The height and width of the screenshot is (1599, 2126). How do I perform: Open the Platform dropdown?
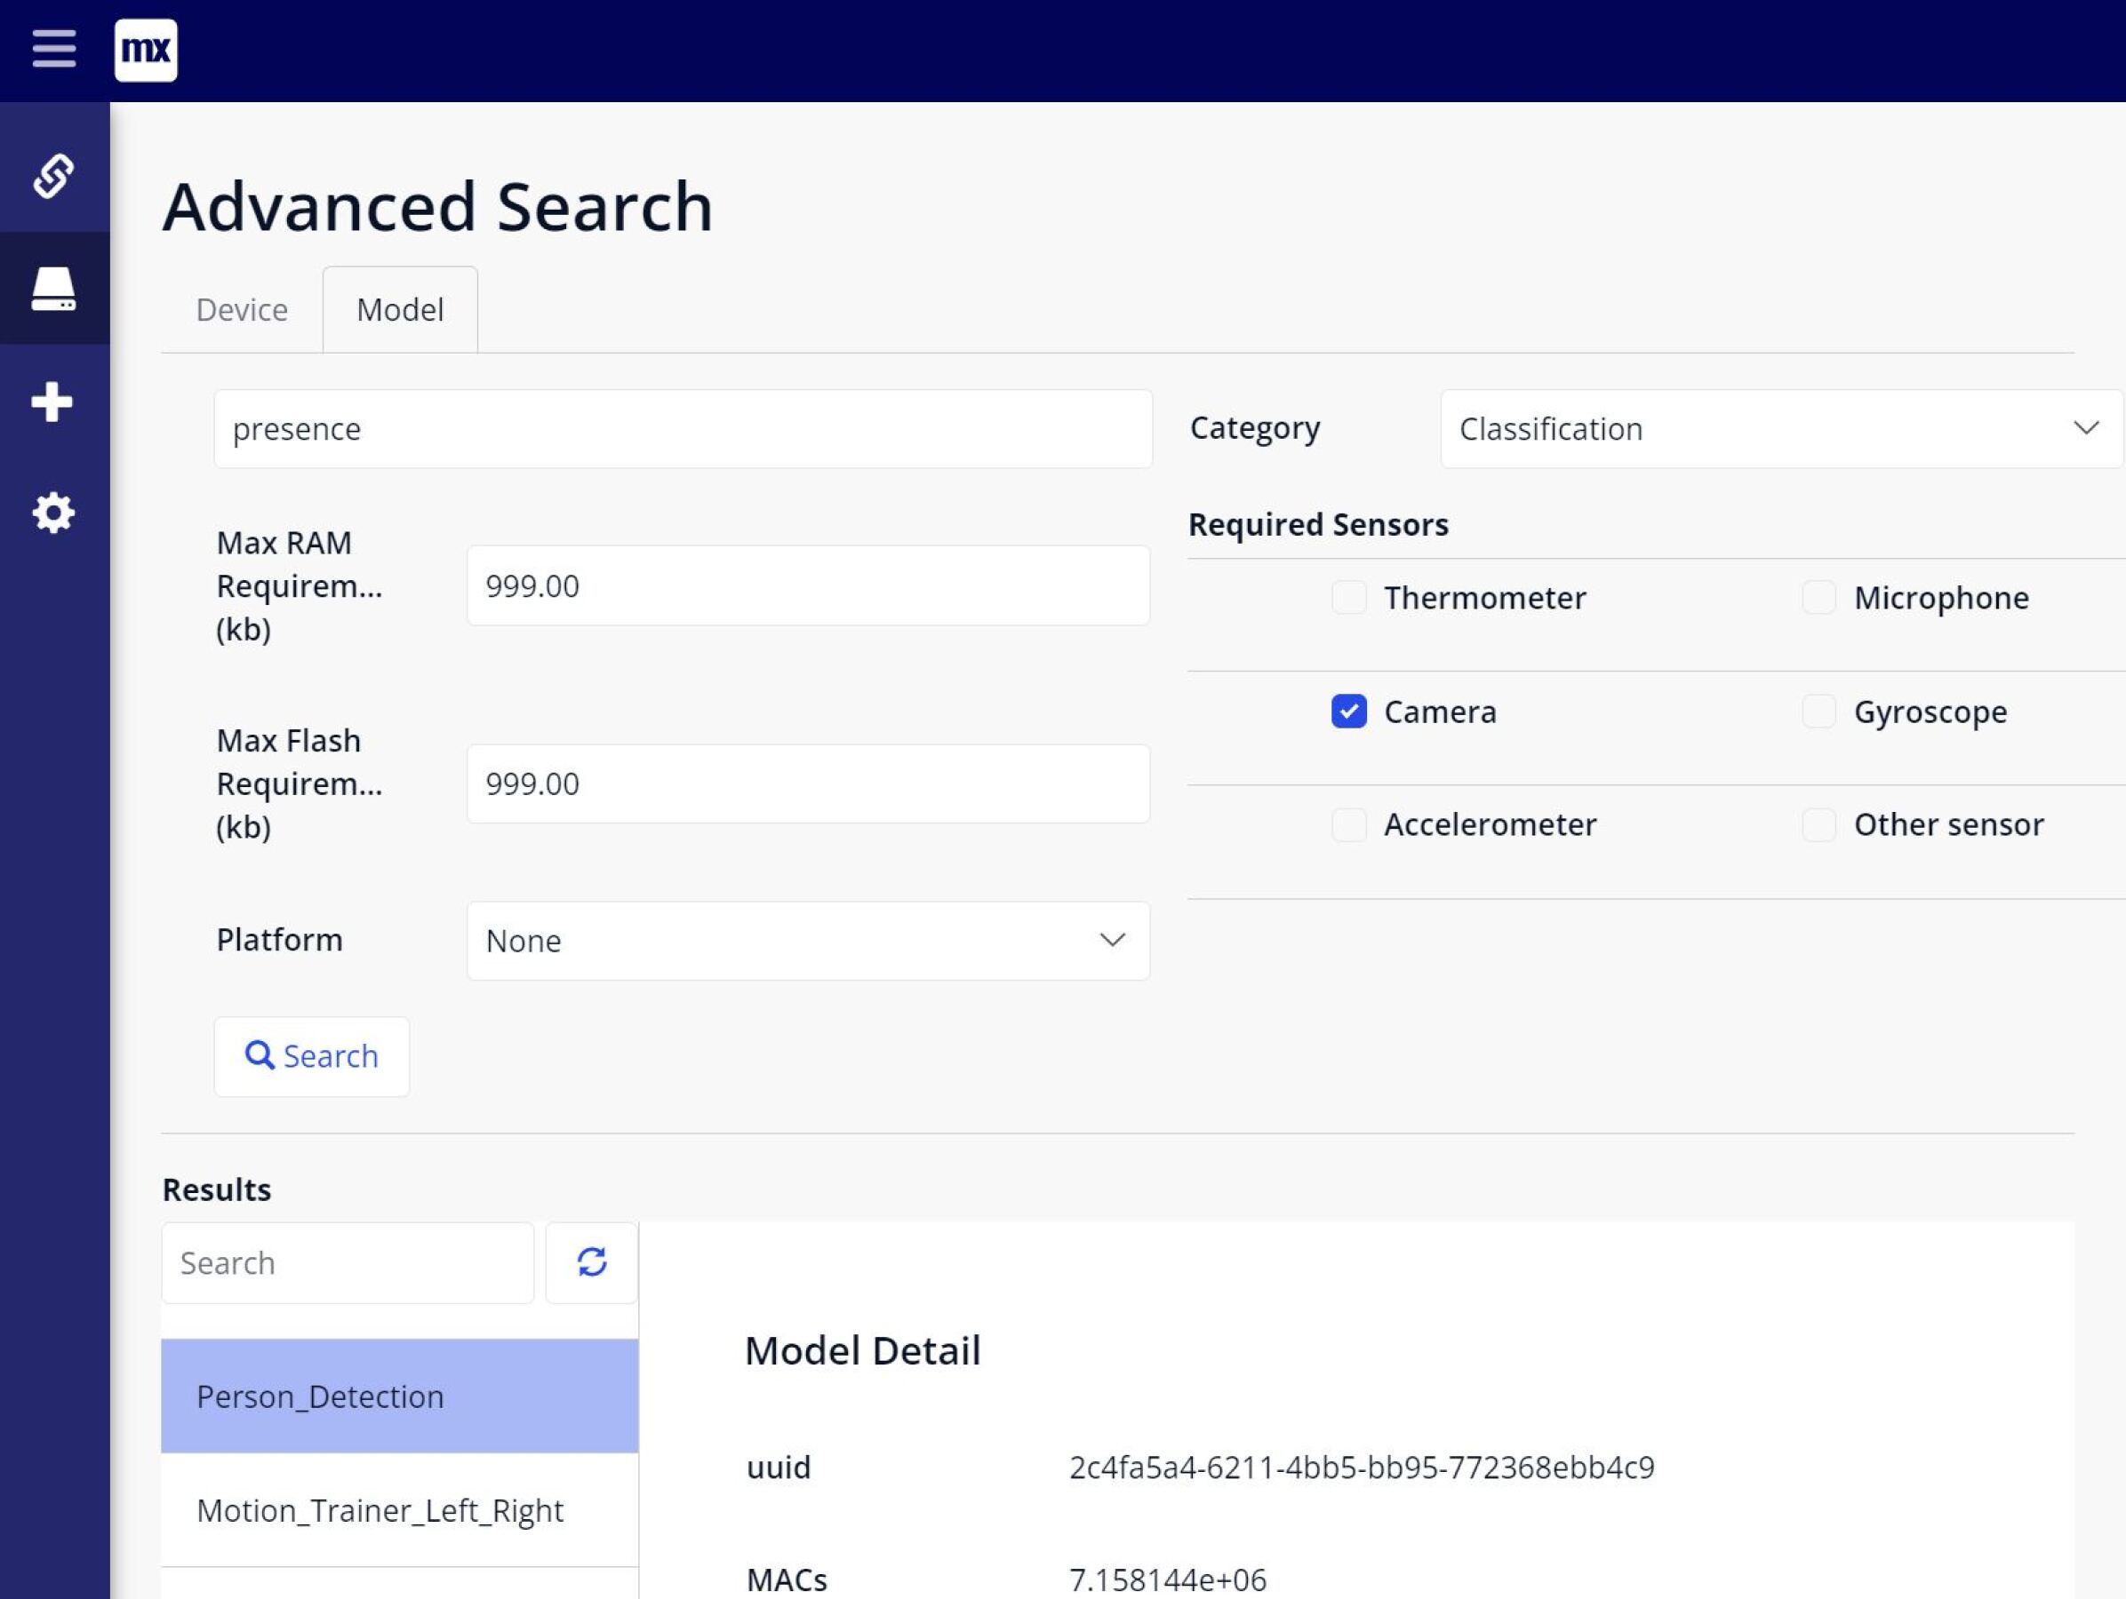(807, 940)
